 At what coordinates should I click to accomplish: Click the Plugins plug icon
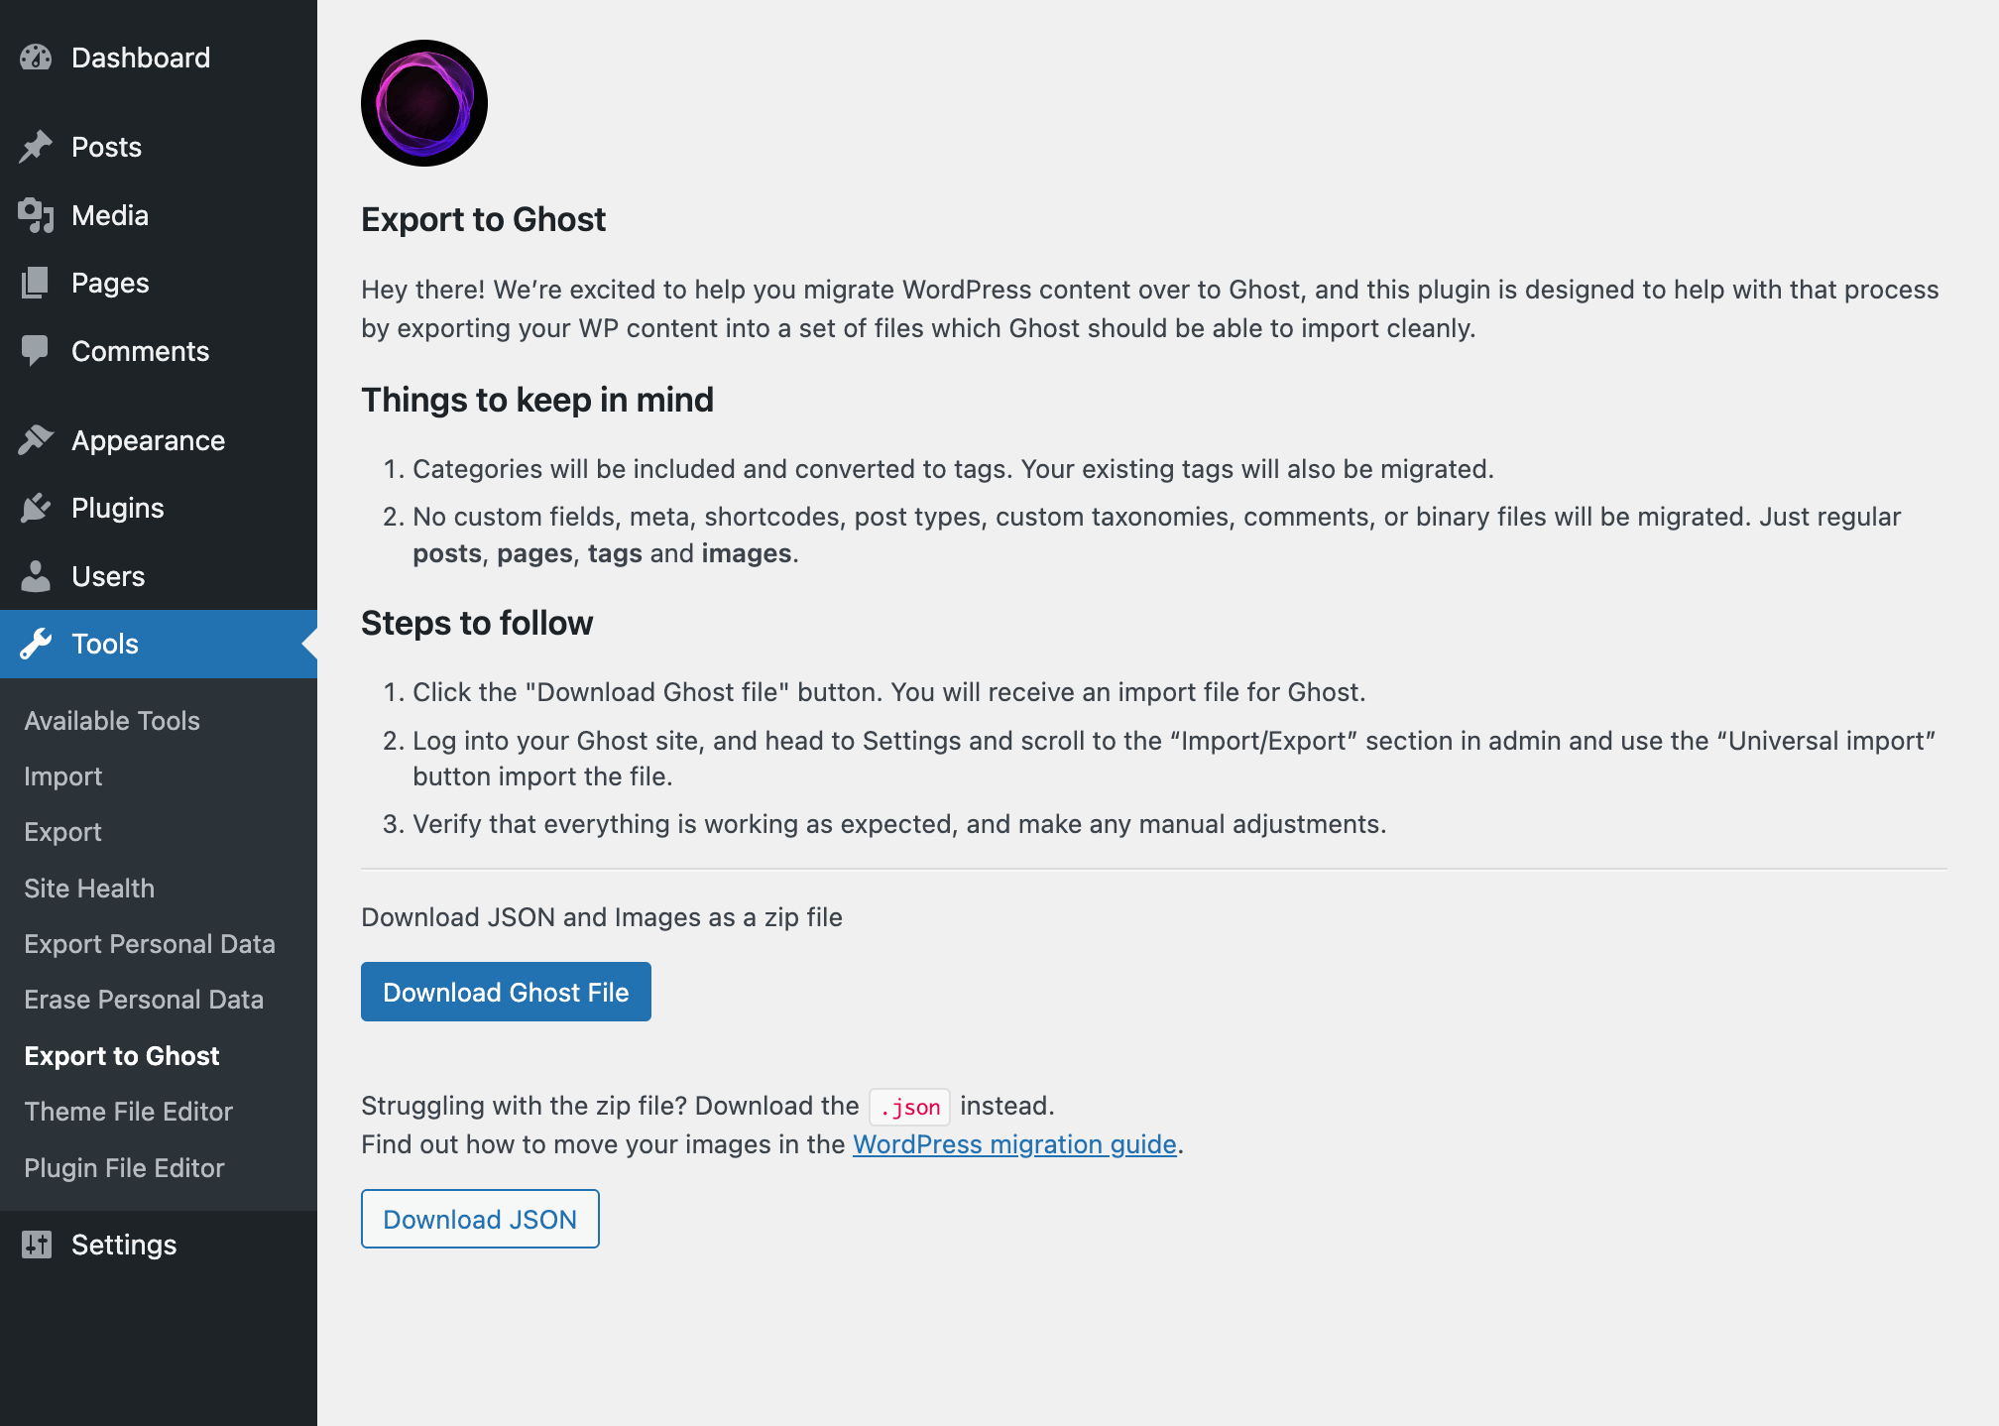point(36,508)
